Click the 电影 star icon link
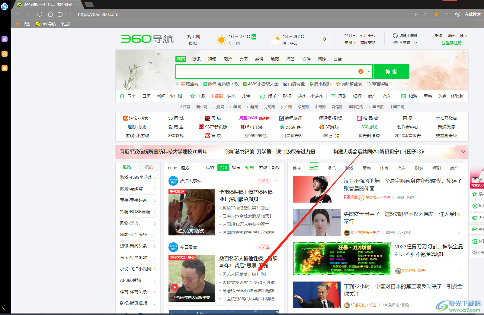484x315 pixels. 192,96
